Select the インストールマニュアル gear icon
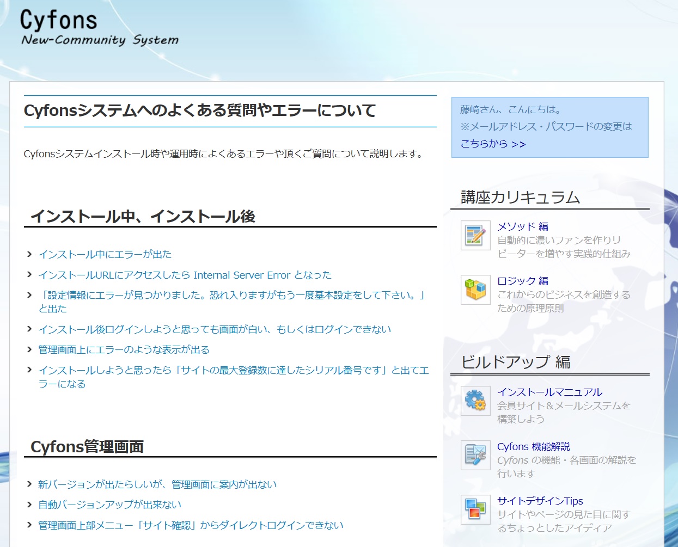Image resolution: width=678 pixels, height=547 pixels. coord(475,401)
